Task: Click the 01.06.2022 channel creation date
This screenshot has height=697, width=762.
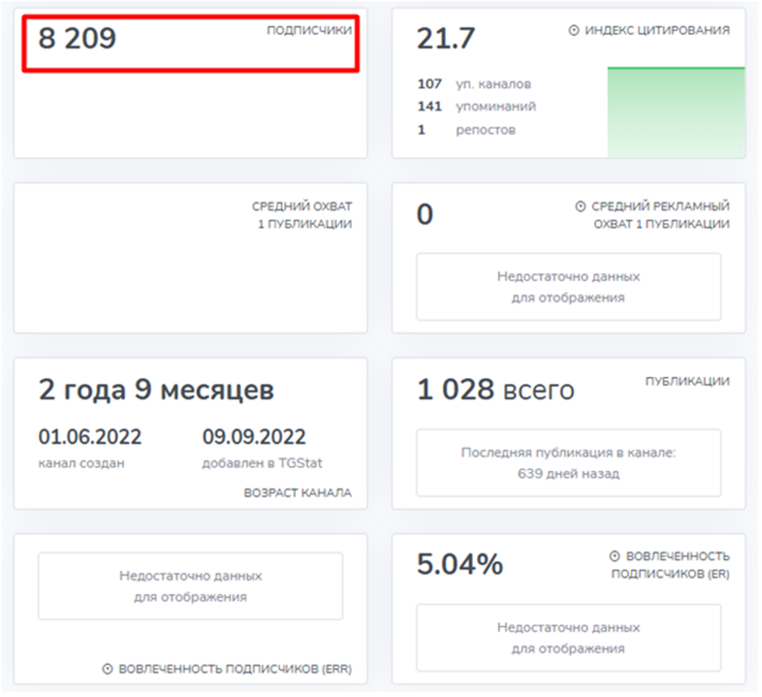Action: (x=90, y=436)
